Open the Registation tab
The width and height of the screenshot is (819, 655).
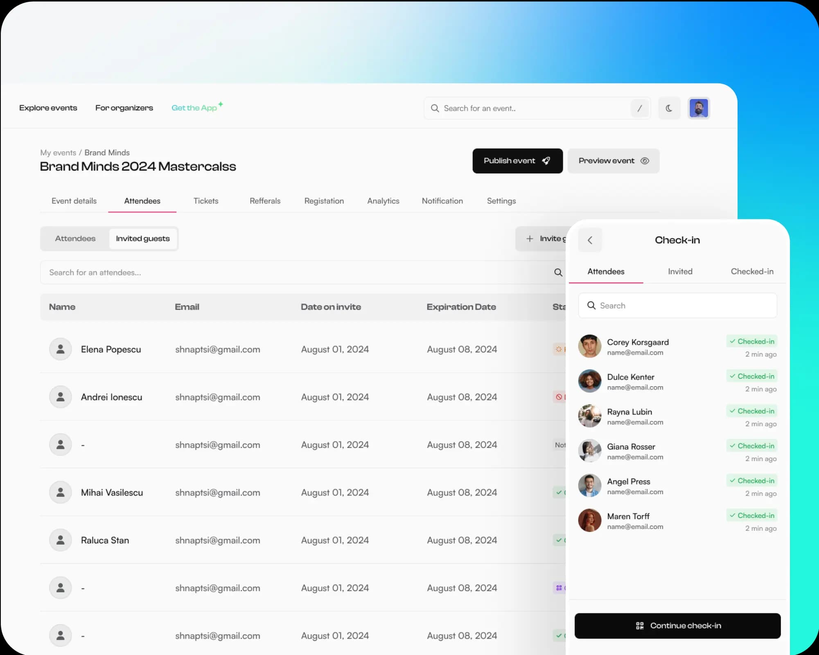324,201
